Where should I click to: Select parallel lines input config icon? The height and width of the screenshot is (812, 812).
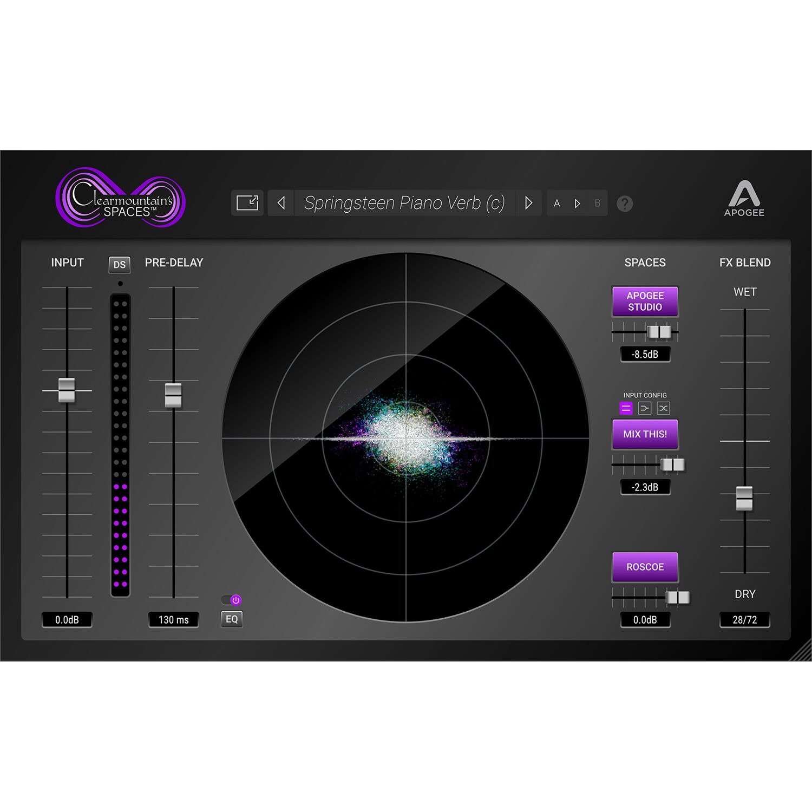click(x=626, y=408)
